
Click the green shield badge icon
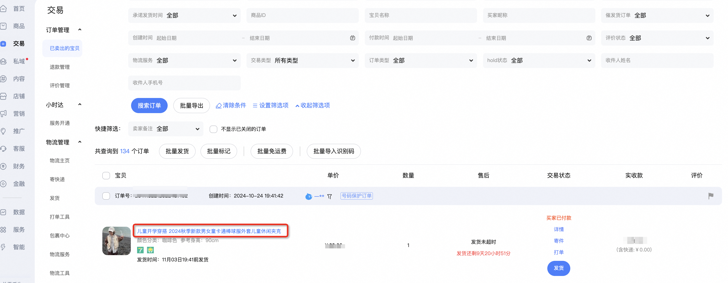tap(150, 250)
